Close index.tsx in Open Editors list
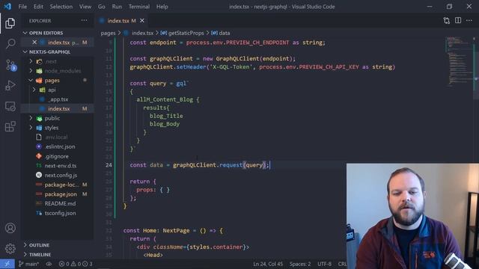Screen dimensions: 479x269 point(34,43)
